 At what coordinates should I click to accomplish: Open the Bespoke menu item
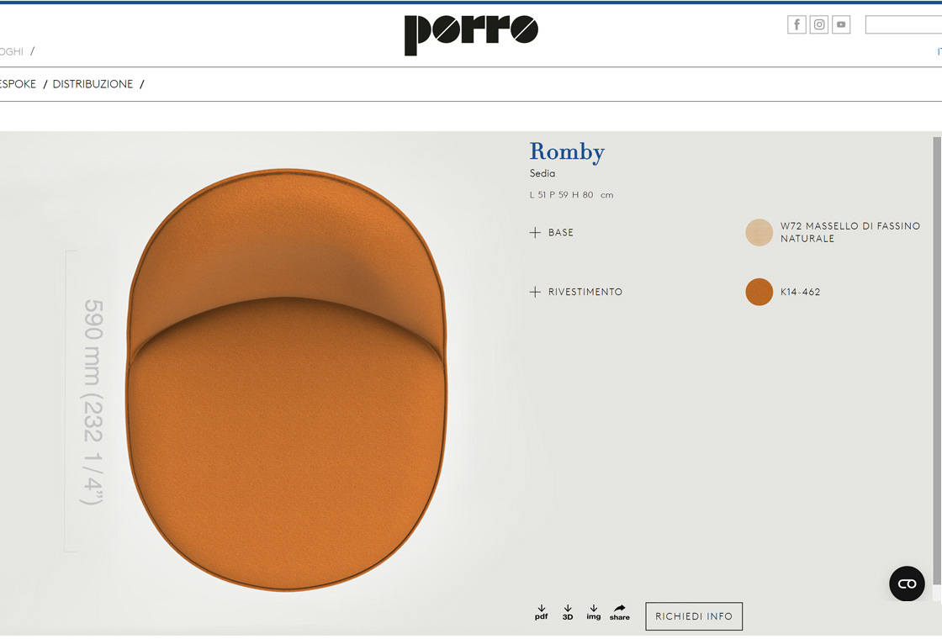(x=18, y=84)
